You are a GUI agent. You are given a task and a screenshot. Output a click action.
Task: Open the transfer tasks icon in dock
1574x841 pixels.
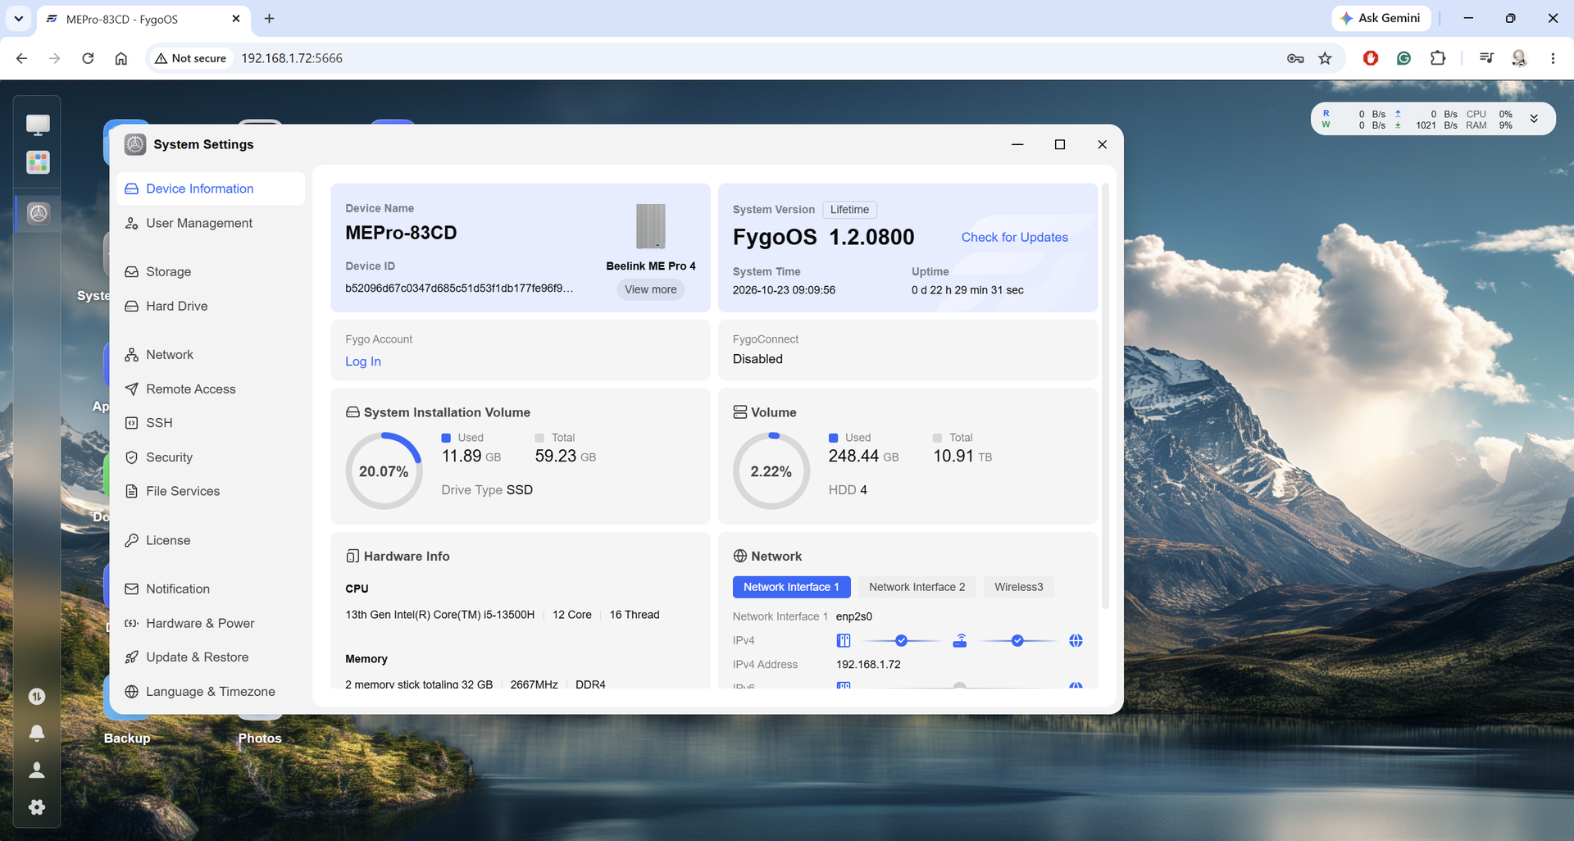tap(37, 697)
